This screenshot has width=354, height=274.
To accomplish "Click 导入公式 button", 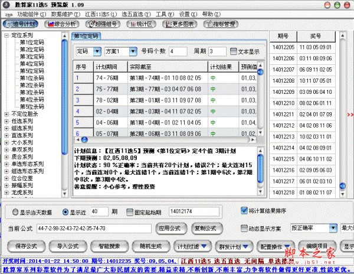I will pos(68,246).
